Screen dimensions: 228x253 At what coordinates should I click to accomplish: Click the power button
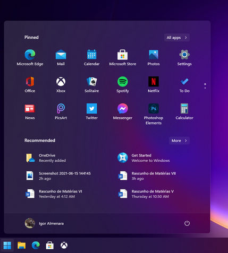tap(187, 223)
